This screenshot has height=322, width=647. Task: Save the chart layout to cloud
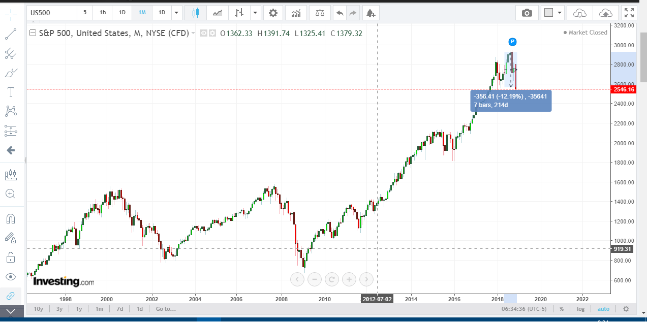(606, 13)
